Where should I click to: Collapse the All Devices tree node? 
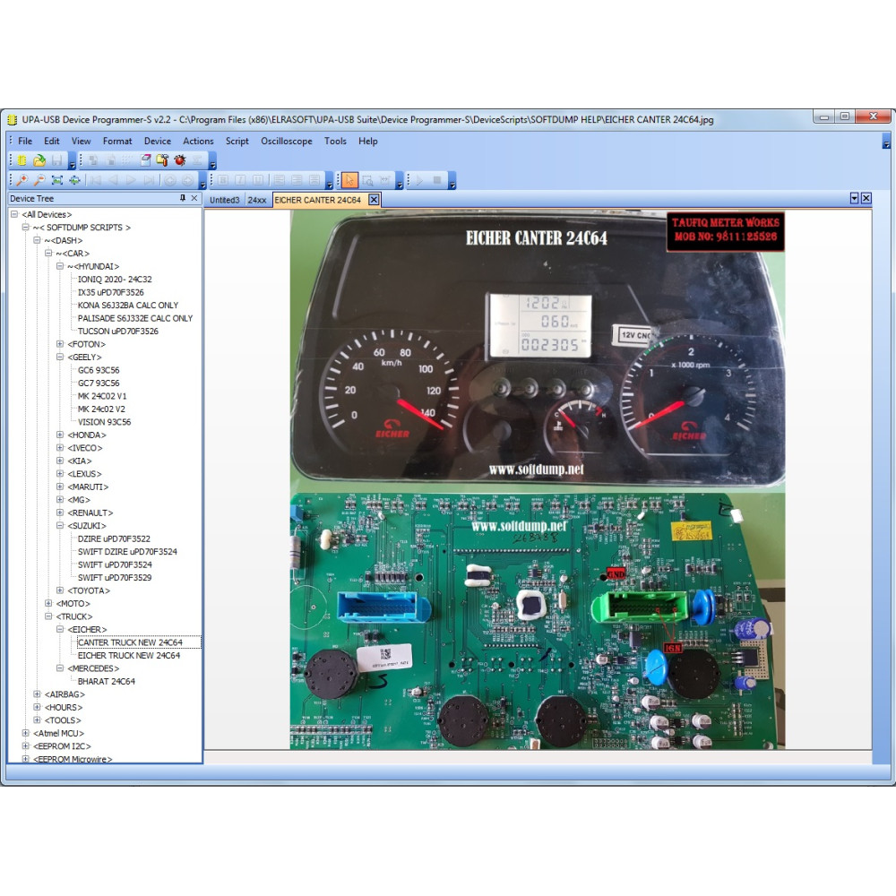point(14,214)
